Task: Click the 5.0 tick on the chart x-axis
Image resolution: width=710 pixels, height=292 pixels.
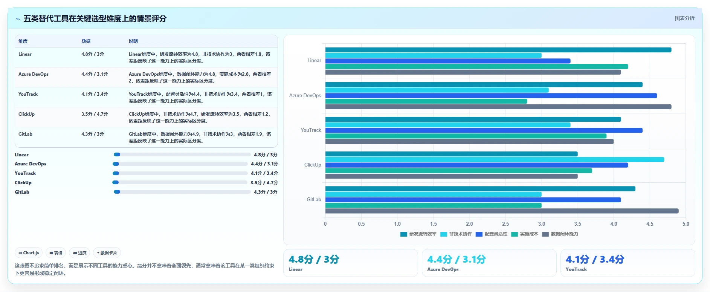Action: tap(686, 224)
